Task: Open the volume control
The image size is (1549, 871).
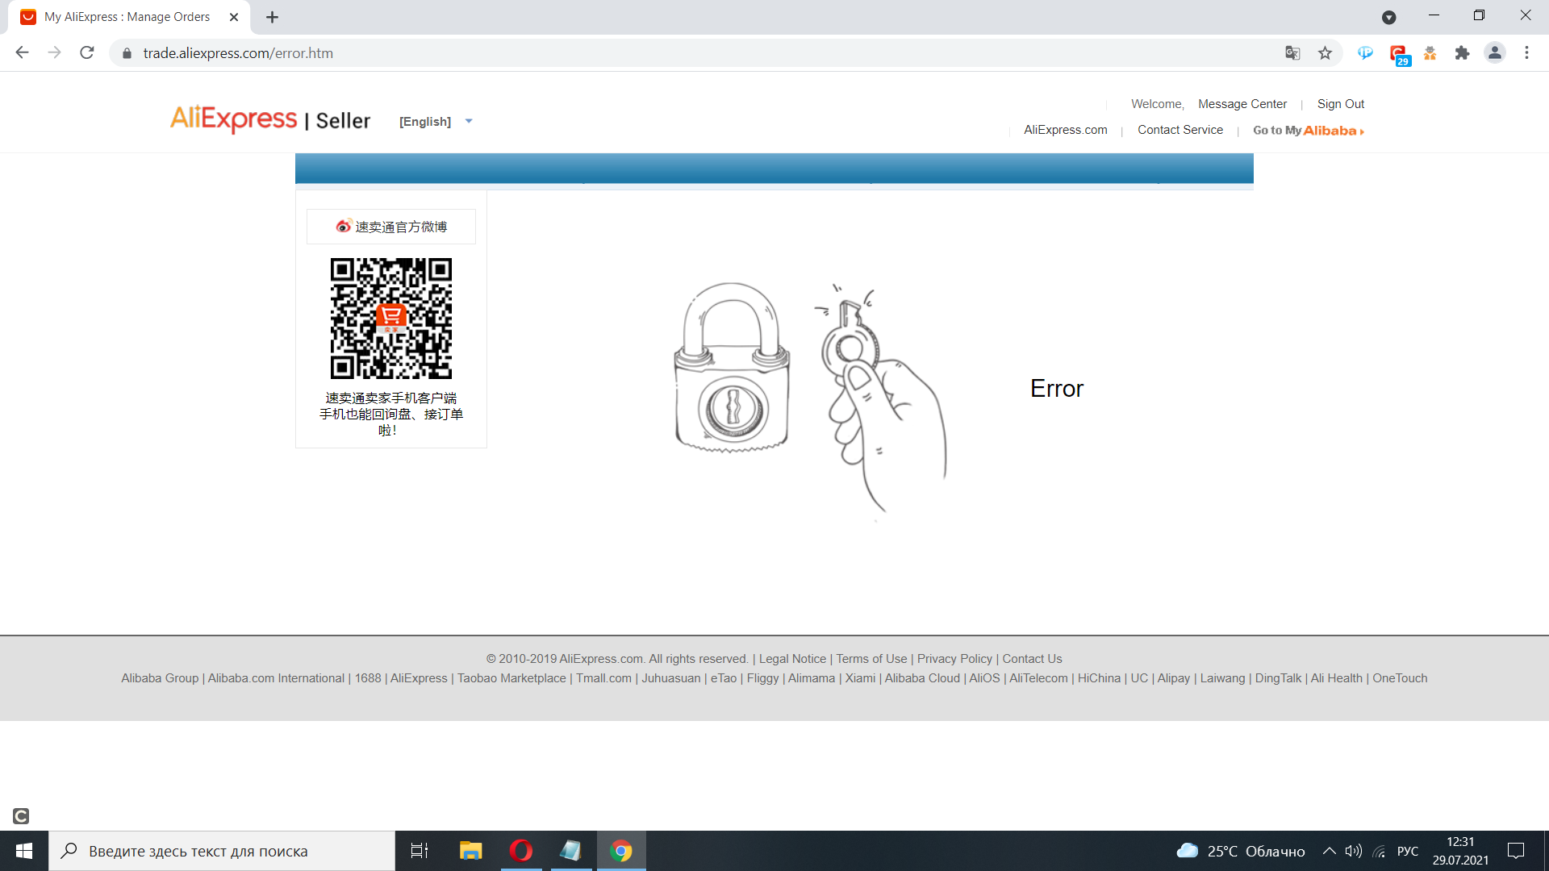Action: click(x=1353, y=851)
